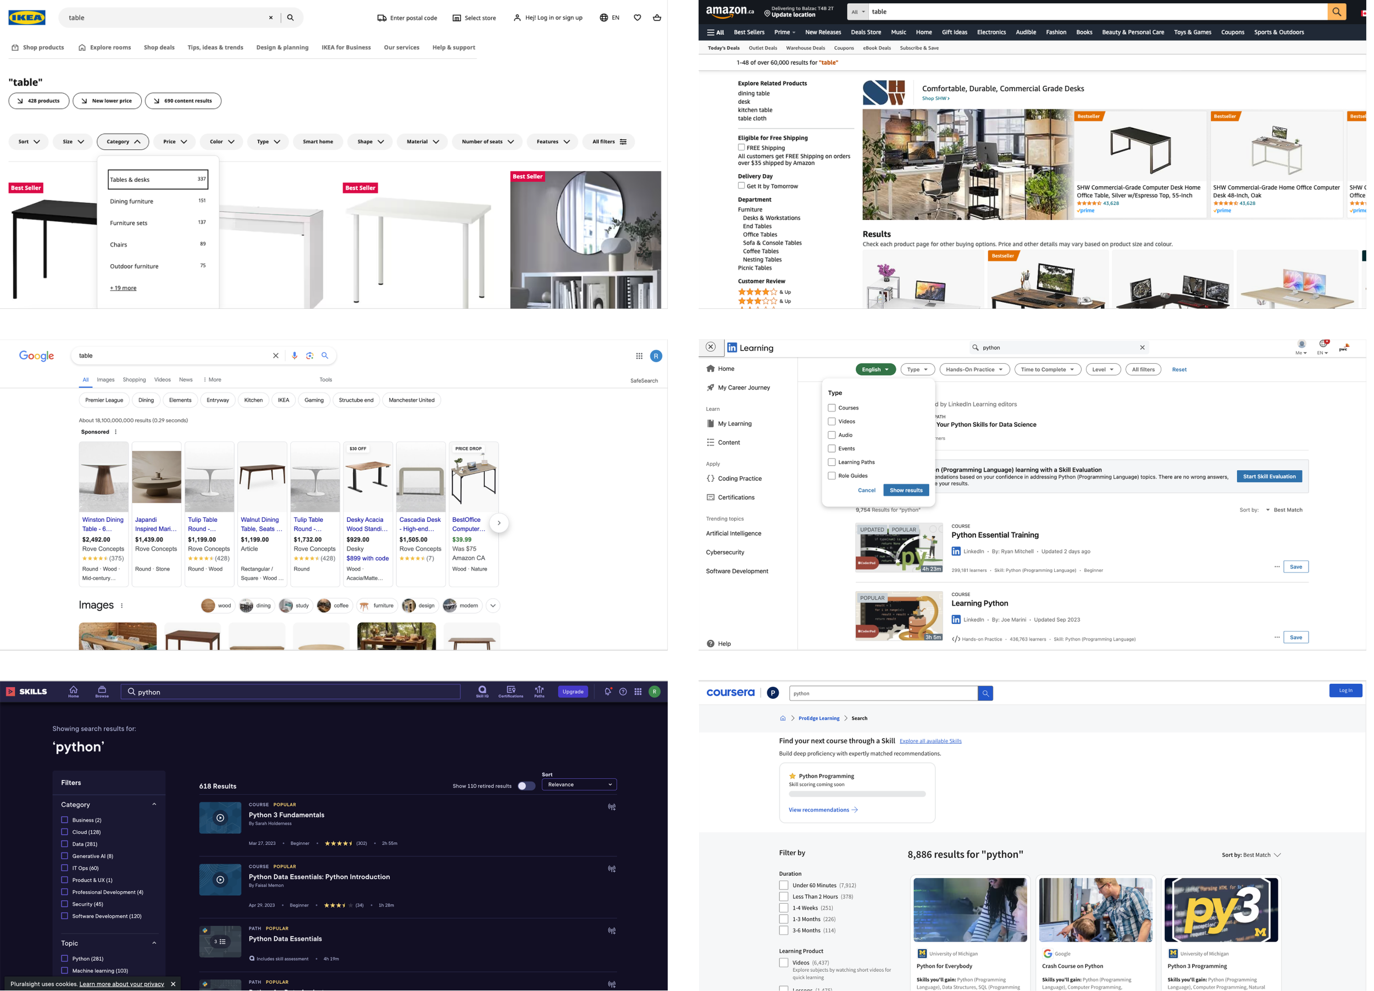Check LinkedIn Type Courses checkbox

tap(832, 408)
